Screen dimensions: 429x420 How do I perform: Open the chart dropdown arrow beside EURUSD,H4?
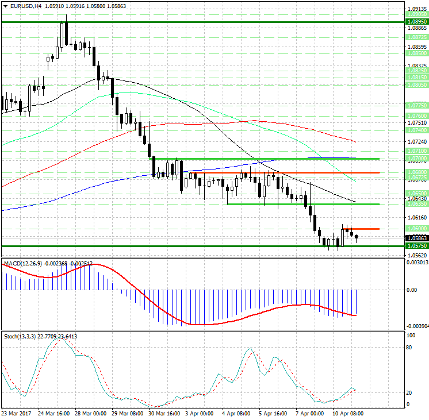click(6, 6)
